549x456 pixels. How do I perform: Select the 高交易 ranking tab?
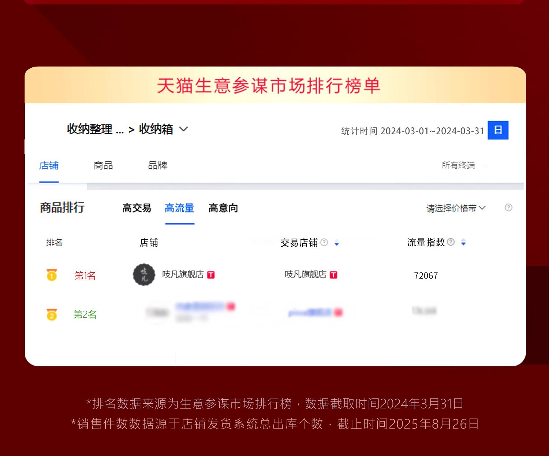tap(137, 208)
